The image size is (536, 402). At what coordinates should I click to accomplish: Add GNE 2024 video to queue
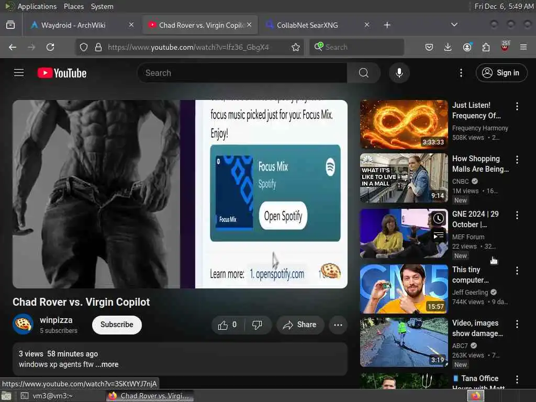tap(439, 236)
